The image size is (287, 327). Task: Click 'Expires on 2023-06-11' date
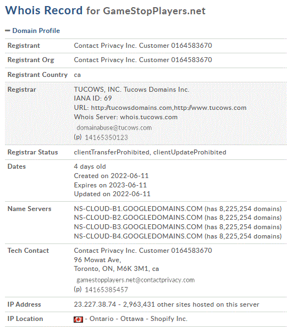(x=111, y=185)
